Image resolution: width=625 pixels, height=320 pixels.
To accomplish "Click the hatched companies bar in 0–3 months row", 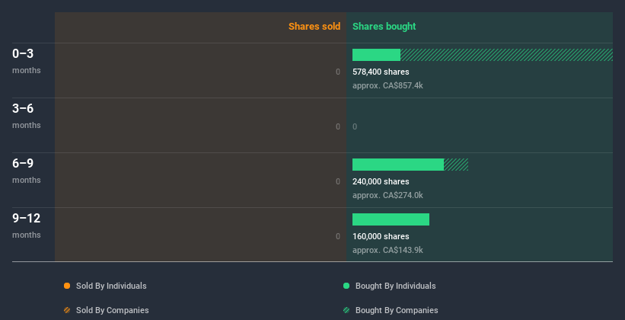I will tap(506, 55).
